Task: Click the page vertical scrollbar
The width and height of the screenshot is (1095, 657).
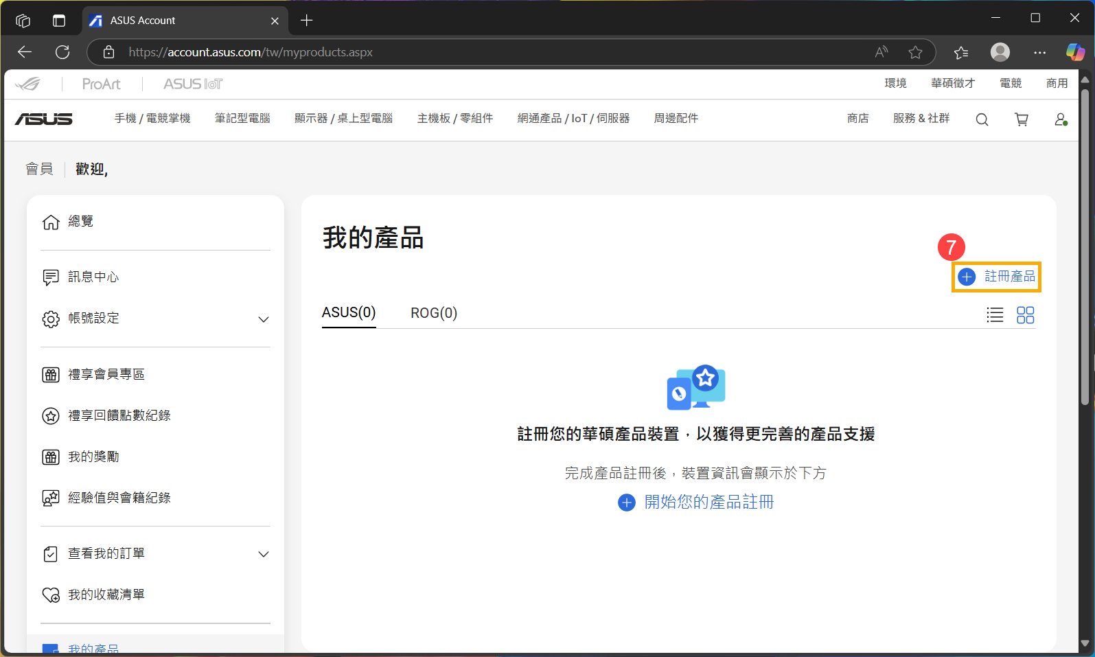Action: pos(1085,246)
